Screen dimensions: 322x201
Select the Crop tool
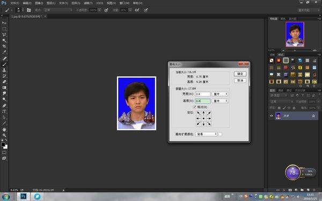[4, 46]
